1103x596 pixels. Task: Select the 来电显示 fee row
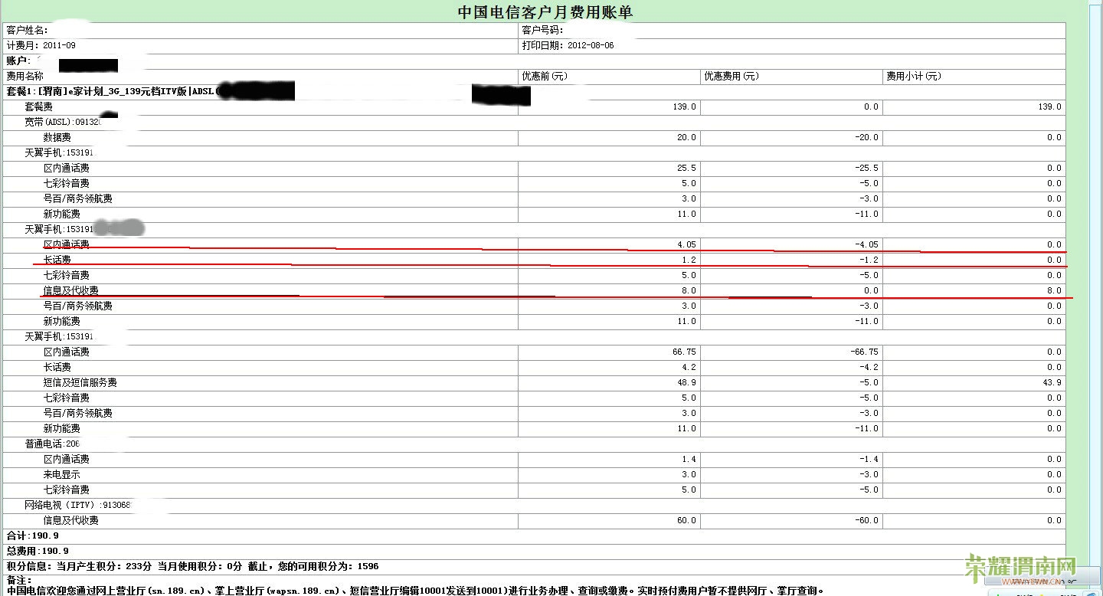(62, 475)
